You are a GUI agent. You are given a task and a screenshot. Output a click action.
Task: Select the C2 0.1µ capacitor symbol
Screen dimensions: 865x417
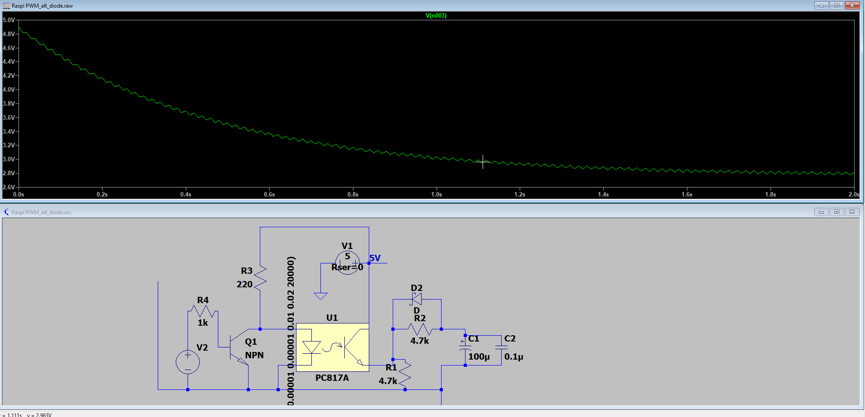point(501,348)
